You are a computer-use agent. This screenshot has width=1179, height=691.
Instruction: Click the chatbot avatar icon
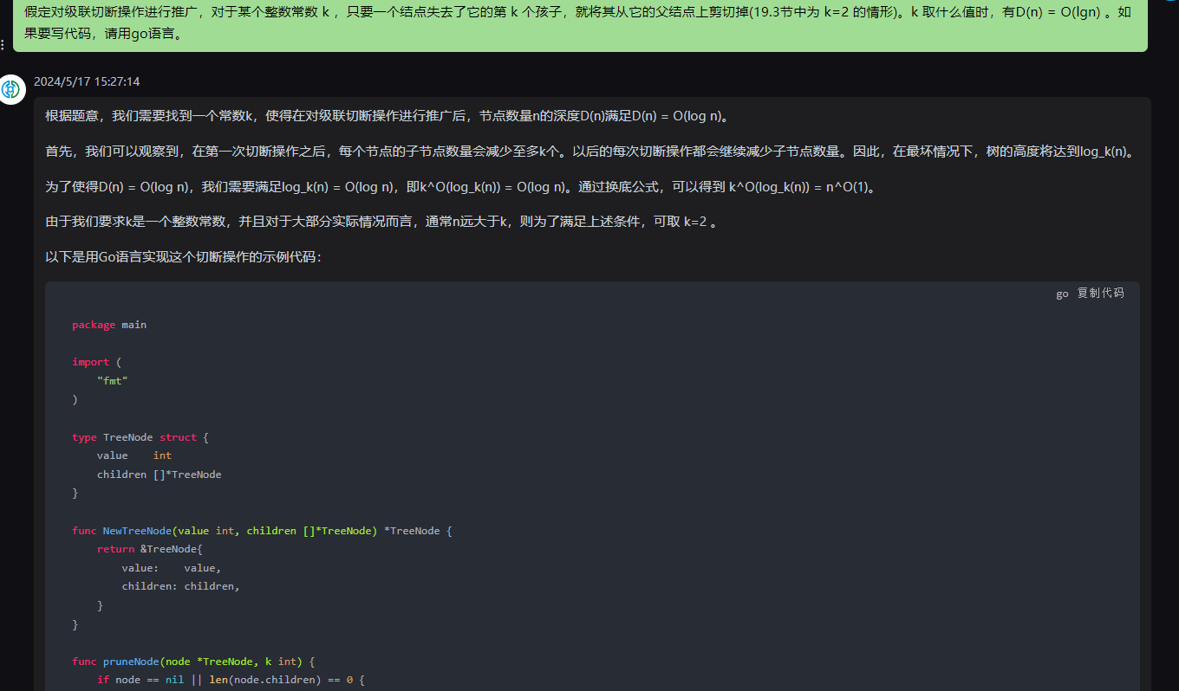point(12,89)
